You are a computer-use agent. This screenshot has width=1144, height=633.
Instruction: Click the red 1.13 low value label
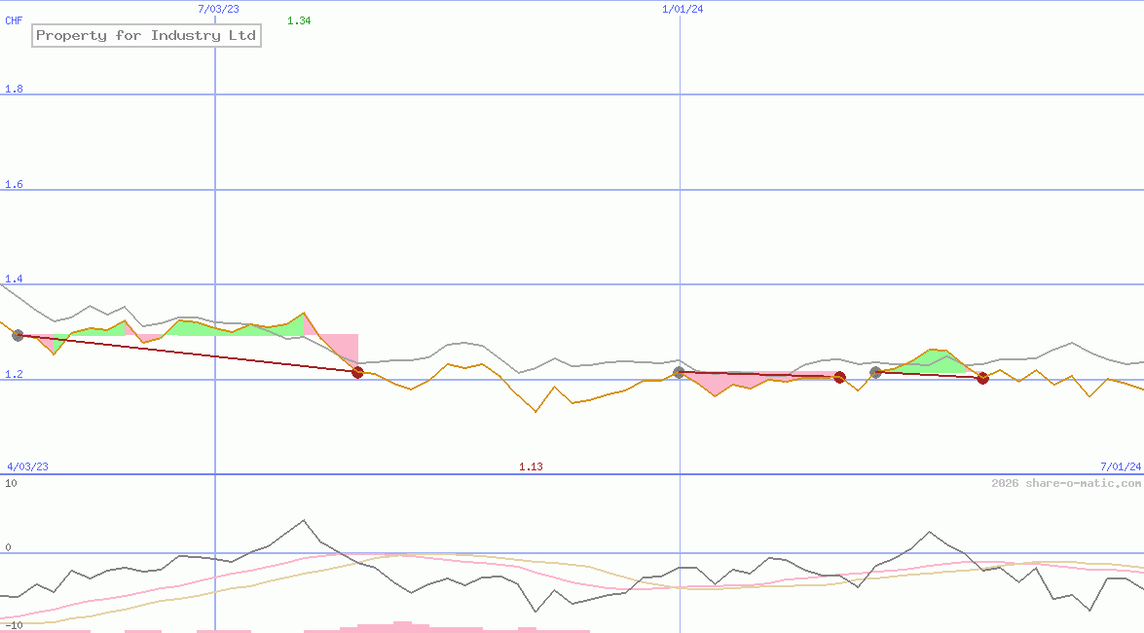[x=531, y=466]
